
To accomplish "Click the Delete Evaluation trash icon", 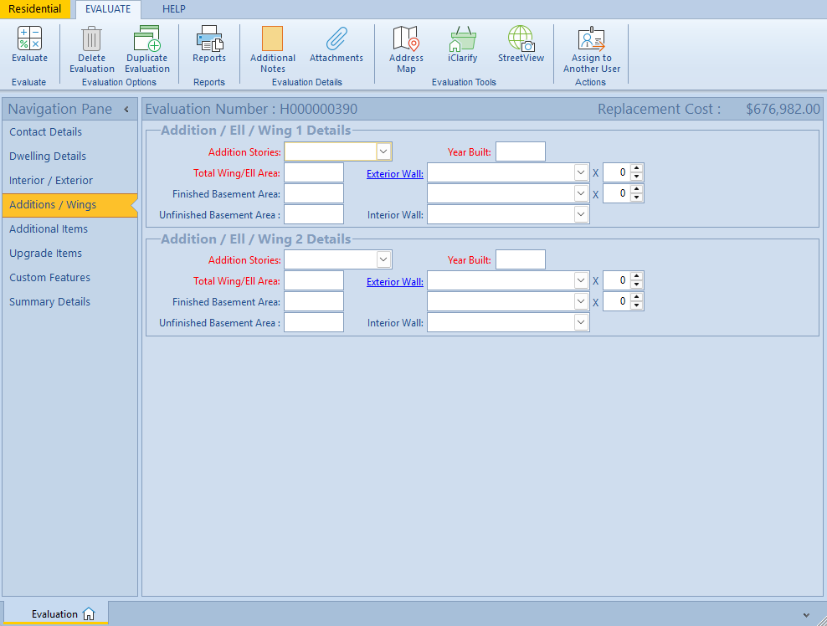I will [91, 39].
